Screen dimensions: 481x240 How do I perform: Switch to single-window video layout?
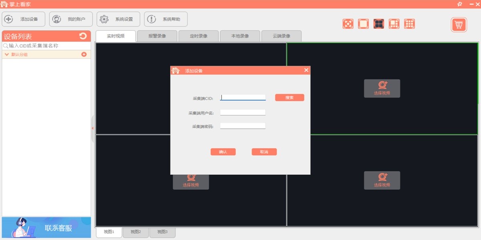(363, 24)
